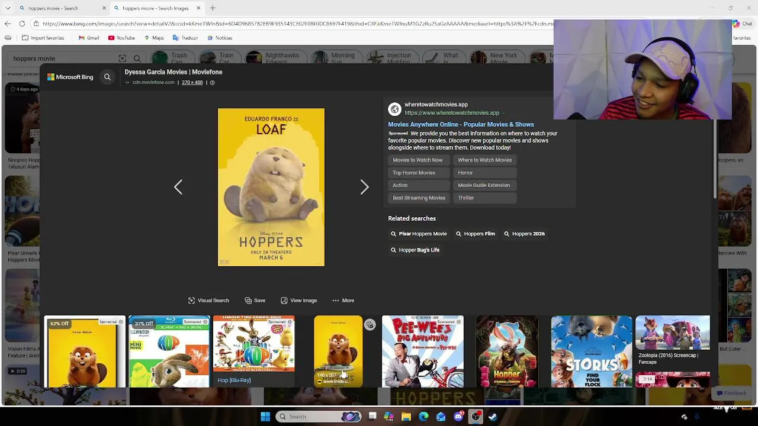Open the Gmail bookmark
The image size is (758, 426).
point(89,38)
